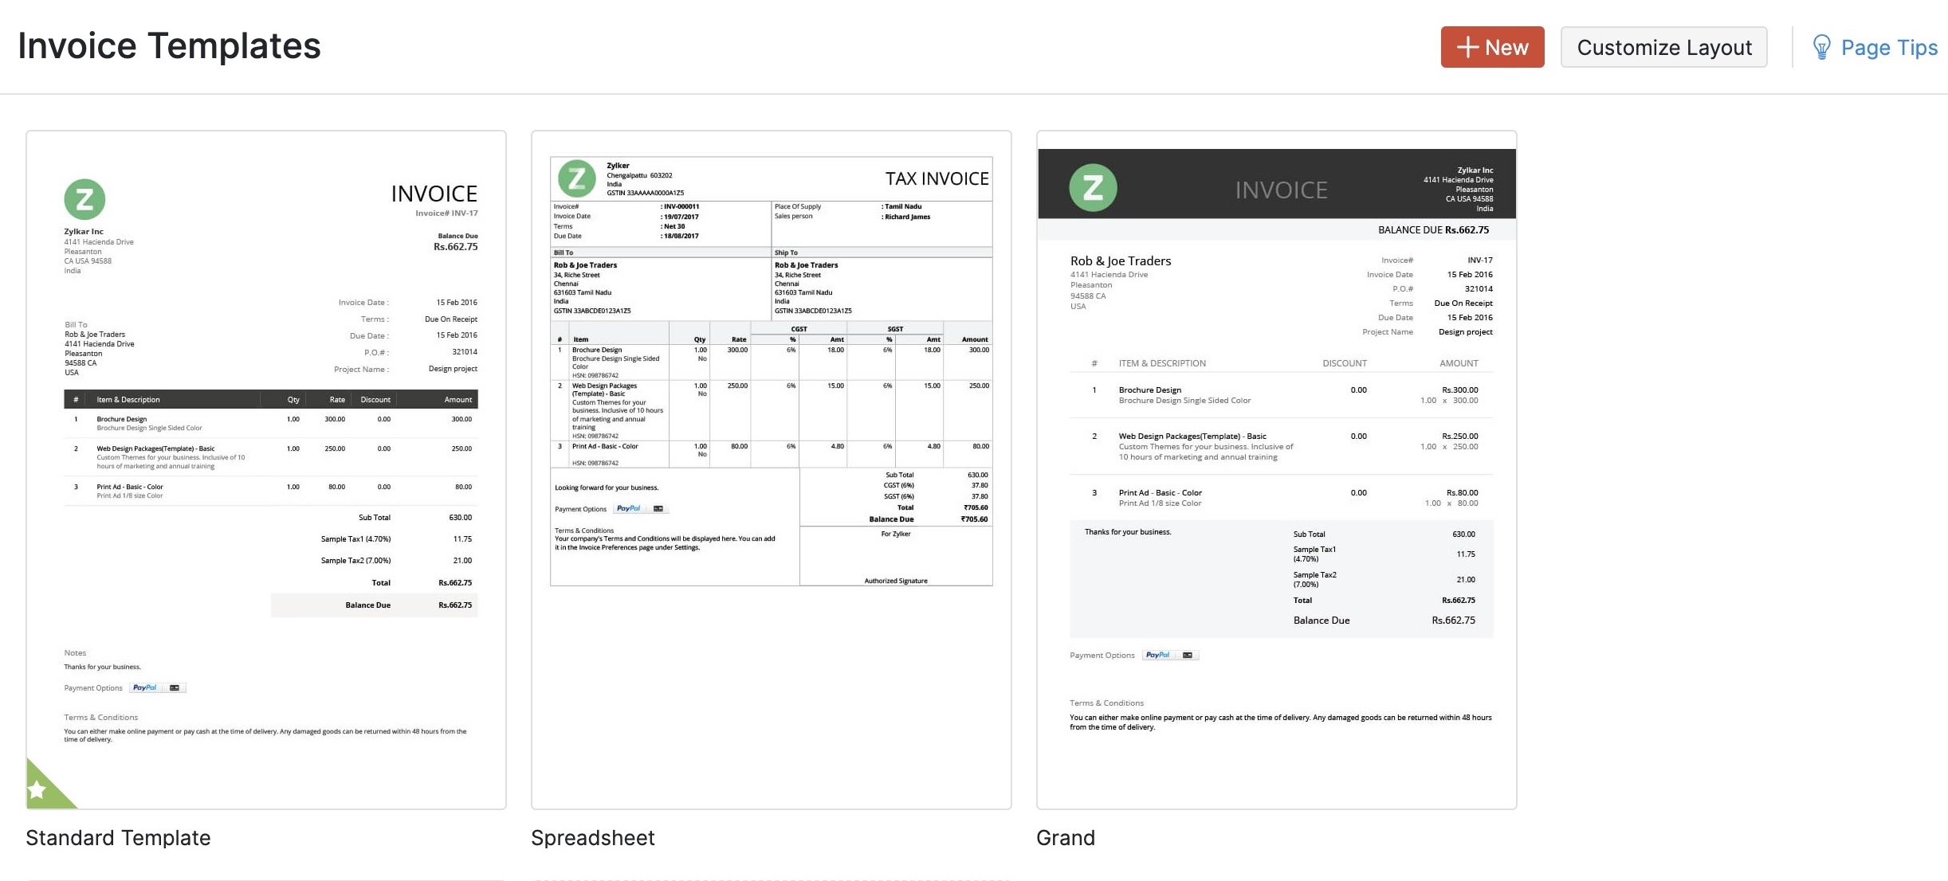Image resolution: width=1948 pixels, height=881 pixels.
Task: Click the PayPal icon in the Standard Template preview
Action: tap(146, 687)
